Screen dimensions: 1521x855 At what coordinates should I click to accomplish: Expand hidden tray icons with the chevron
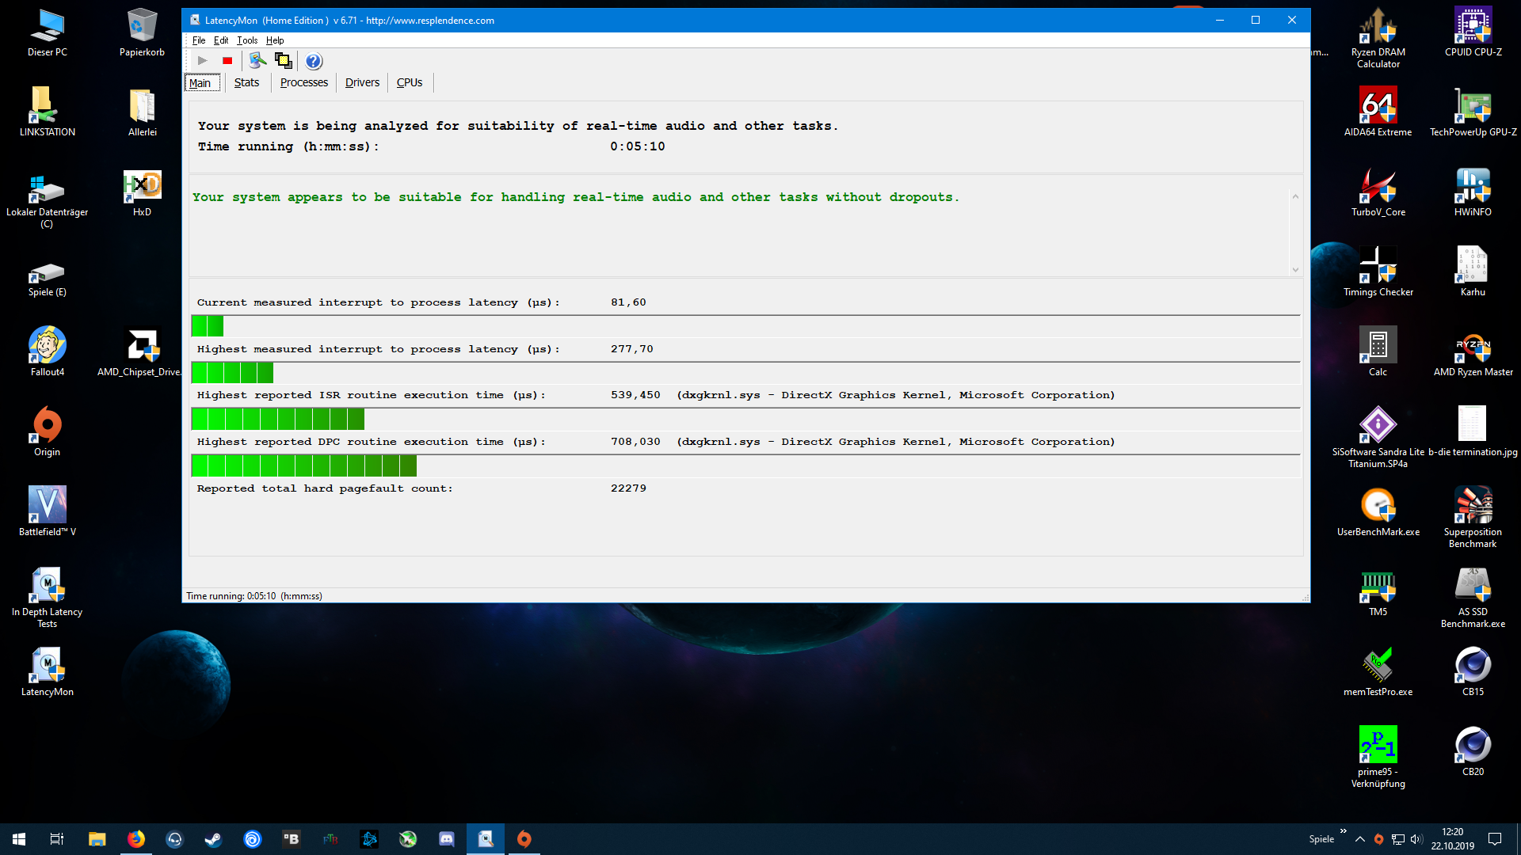pyautogui.click(x=1359, y=839)
